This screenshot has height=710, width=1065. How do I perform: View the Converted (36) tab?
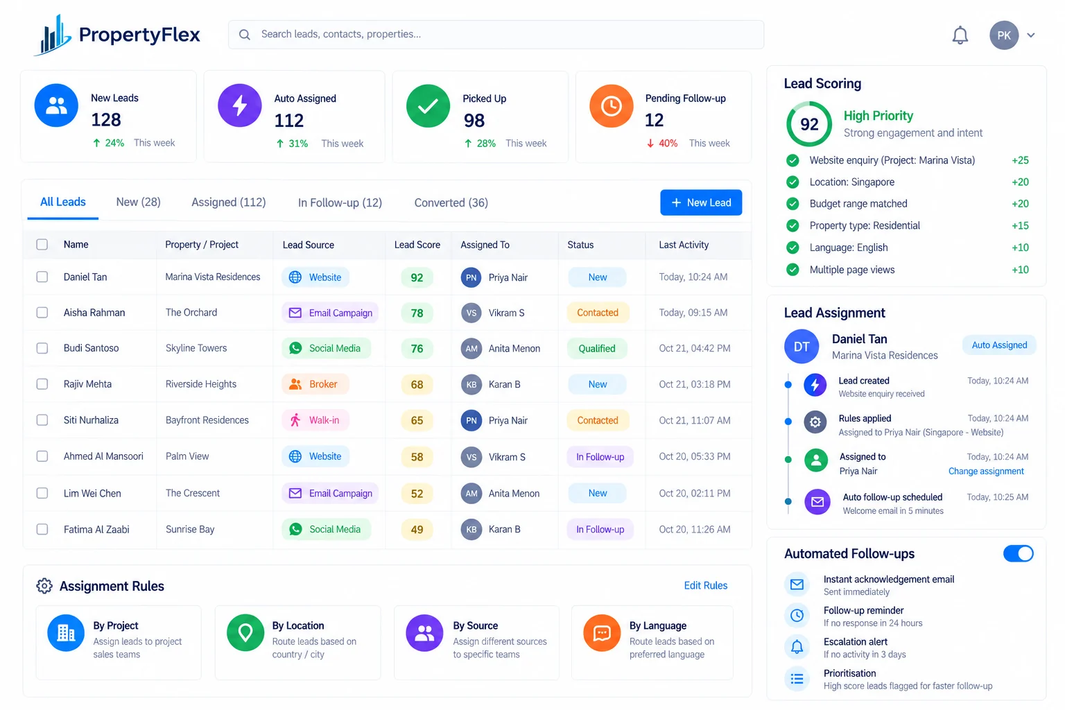click(x=451, y=202)
